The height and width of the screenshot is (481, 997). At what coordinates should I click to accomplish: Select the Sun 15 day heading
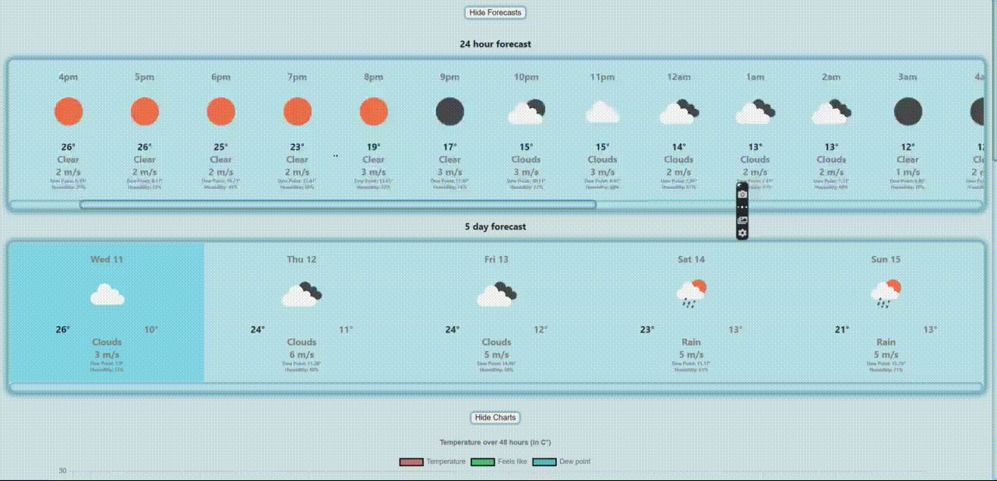click(886, 259)
